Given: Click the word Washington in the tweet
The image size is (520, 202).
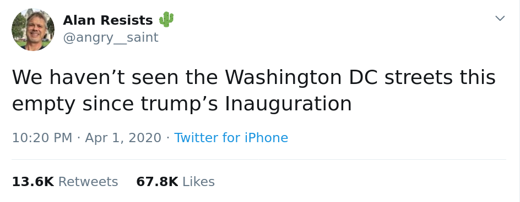Looking at the screenshot, I should tap(283, 78).
